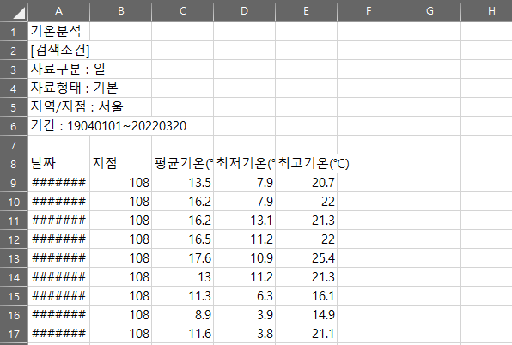Viewport: 512px width, 345px height.
Task: Select column H header
Action: [486, 11]
